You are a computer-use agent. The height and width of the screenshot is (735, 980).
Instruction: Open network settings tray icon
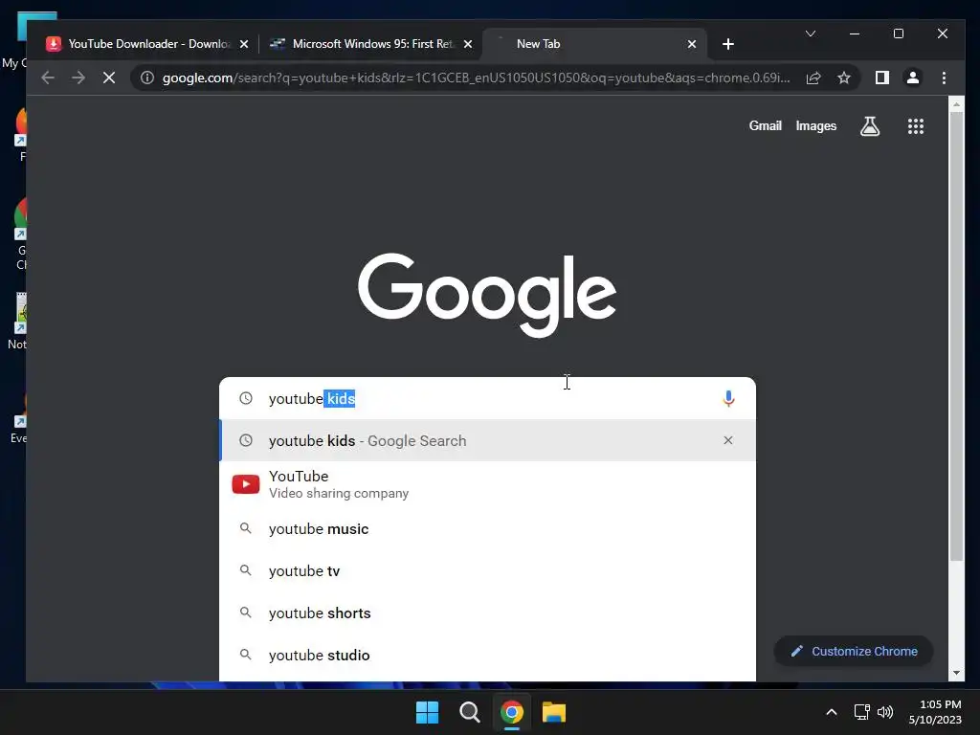[x=862, y=712]
